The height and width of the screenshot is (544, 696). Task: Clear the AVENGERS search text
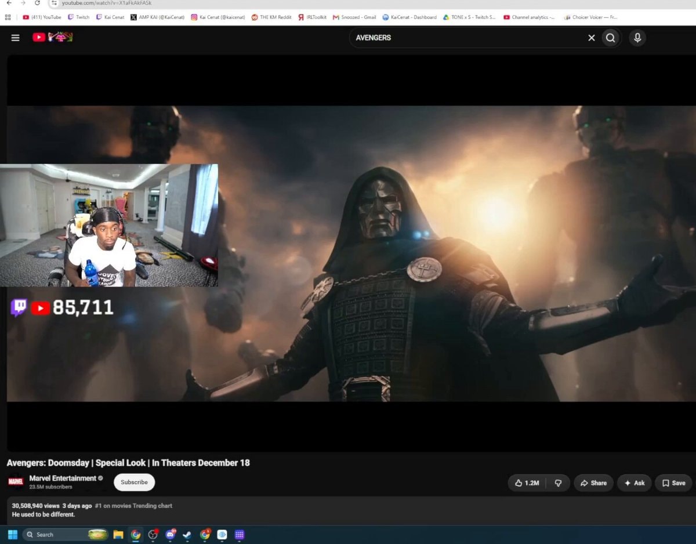click(x=592, y=38)
